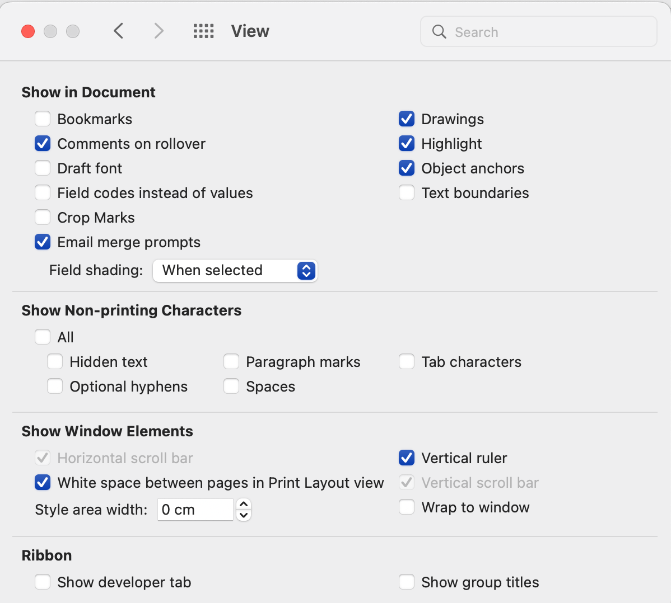Click the red close window button
Screen dimensions: 671x603
pos(28,31)
